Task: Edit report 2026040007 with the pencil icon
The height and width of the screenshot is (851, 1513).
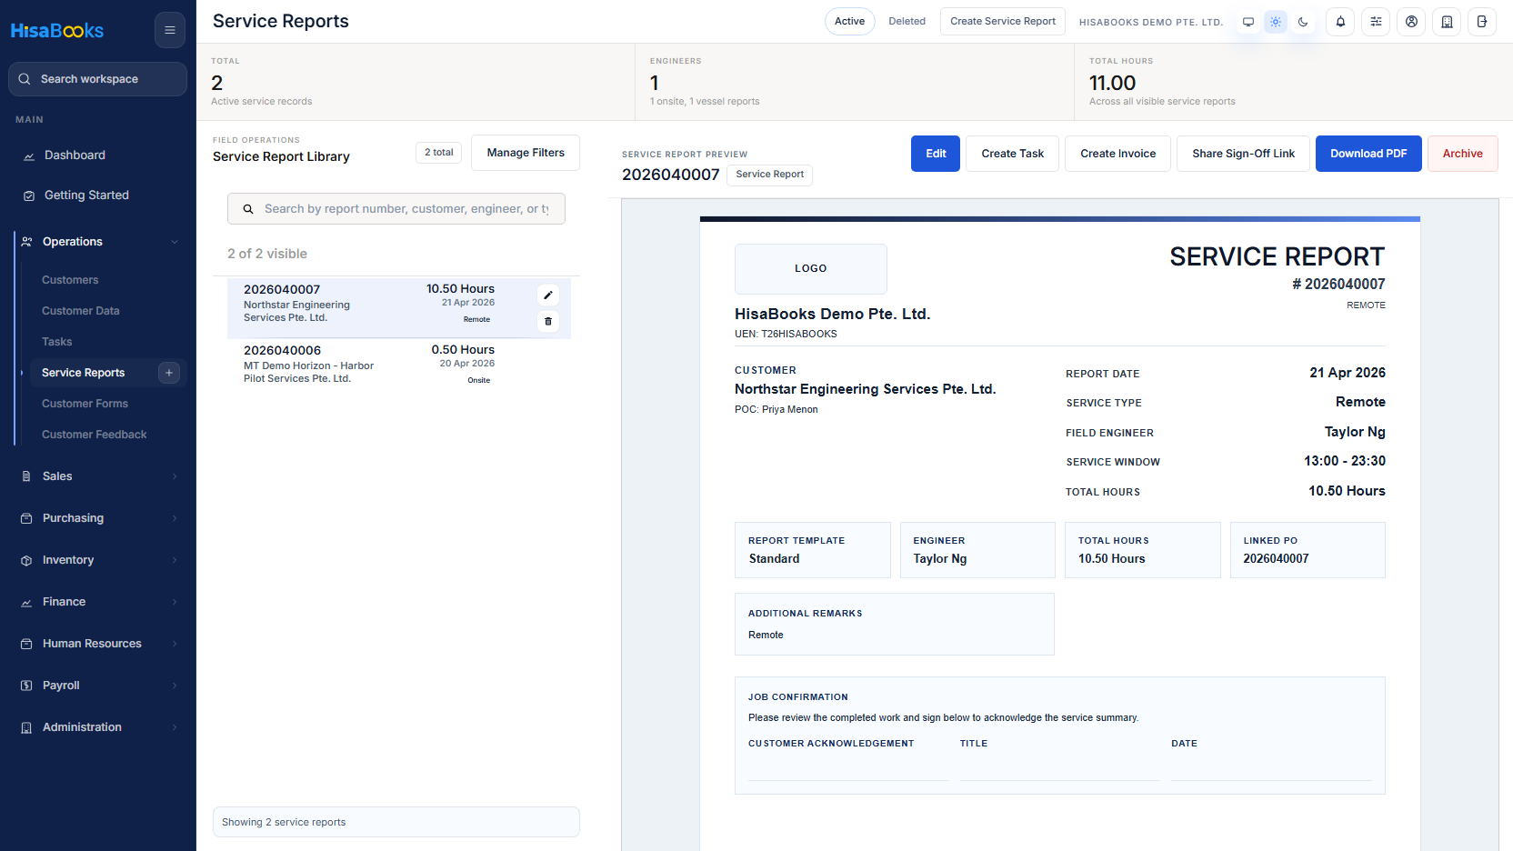Action: (548, 295)
